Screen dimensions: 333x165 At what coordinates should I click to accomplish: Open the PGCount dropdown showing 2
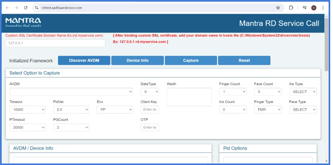click(x=71, y=127)
